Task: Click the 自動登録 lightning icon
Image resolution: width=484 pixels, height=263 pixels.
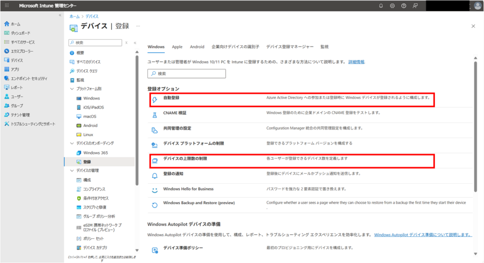Action: 155,99
